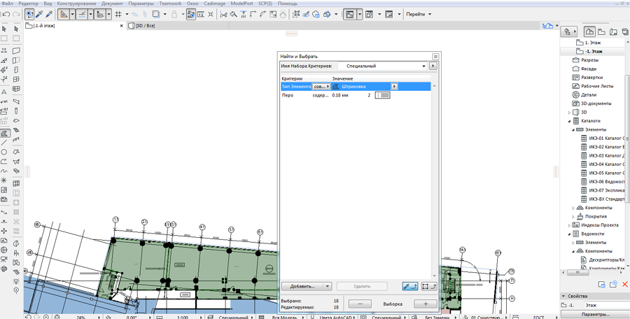Open the Добавить dropdown arrow
The height and width of the screenshot is (319, 630).
click(x=328, y=286)
